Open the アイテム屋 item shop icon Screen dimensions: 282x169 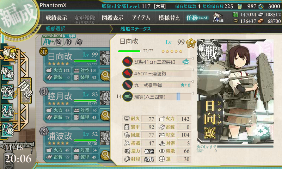click(218, 17)
